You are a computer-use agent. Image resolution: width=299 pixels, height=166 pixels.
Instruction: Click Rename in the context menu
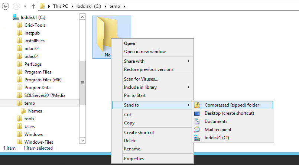click(x=132, y=149)
